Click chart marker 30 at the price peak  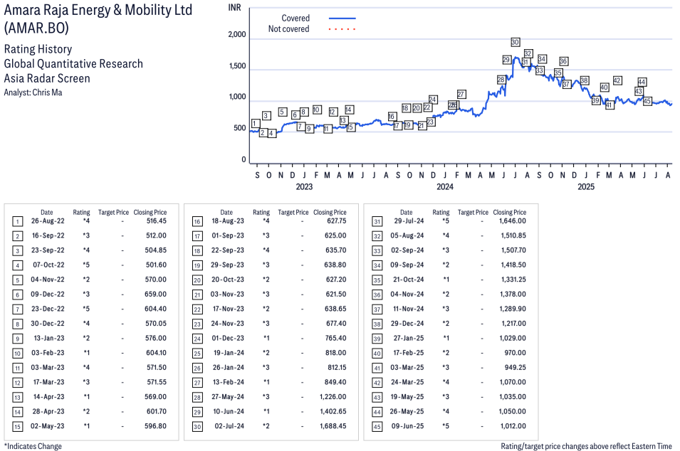pyautogui.click(x=515, y=42)
